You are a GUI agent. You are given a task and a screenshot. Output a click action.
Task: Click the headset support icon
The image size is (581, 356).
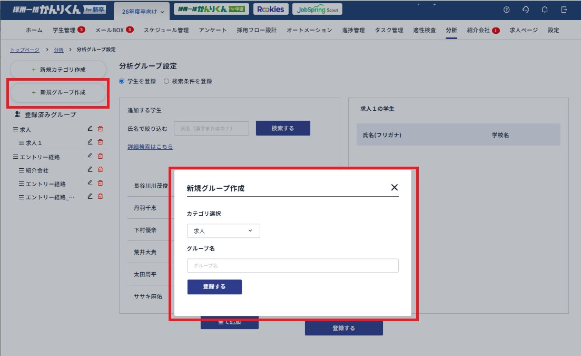coord(526,9)
